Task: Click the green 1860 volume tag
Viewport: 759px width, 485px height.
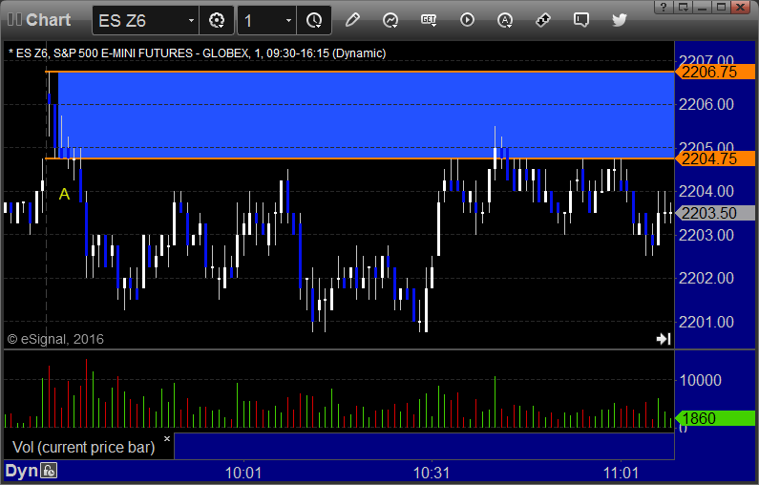Action: (715, 418)
